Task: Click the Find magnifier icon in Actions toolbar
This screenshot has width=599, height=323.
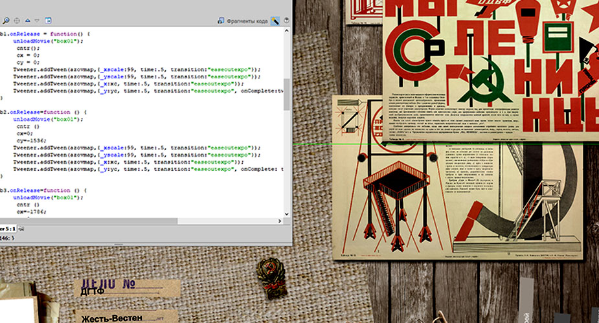Action: pyautogui.click(x=5, y=21)
